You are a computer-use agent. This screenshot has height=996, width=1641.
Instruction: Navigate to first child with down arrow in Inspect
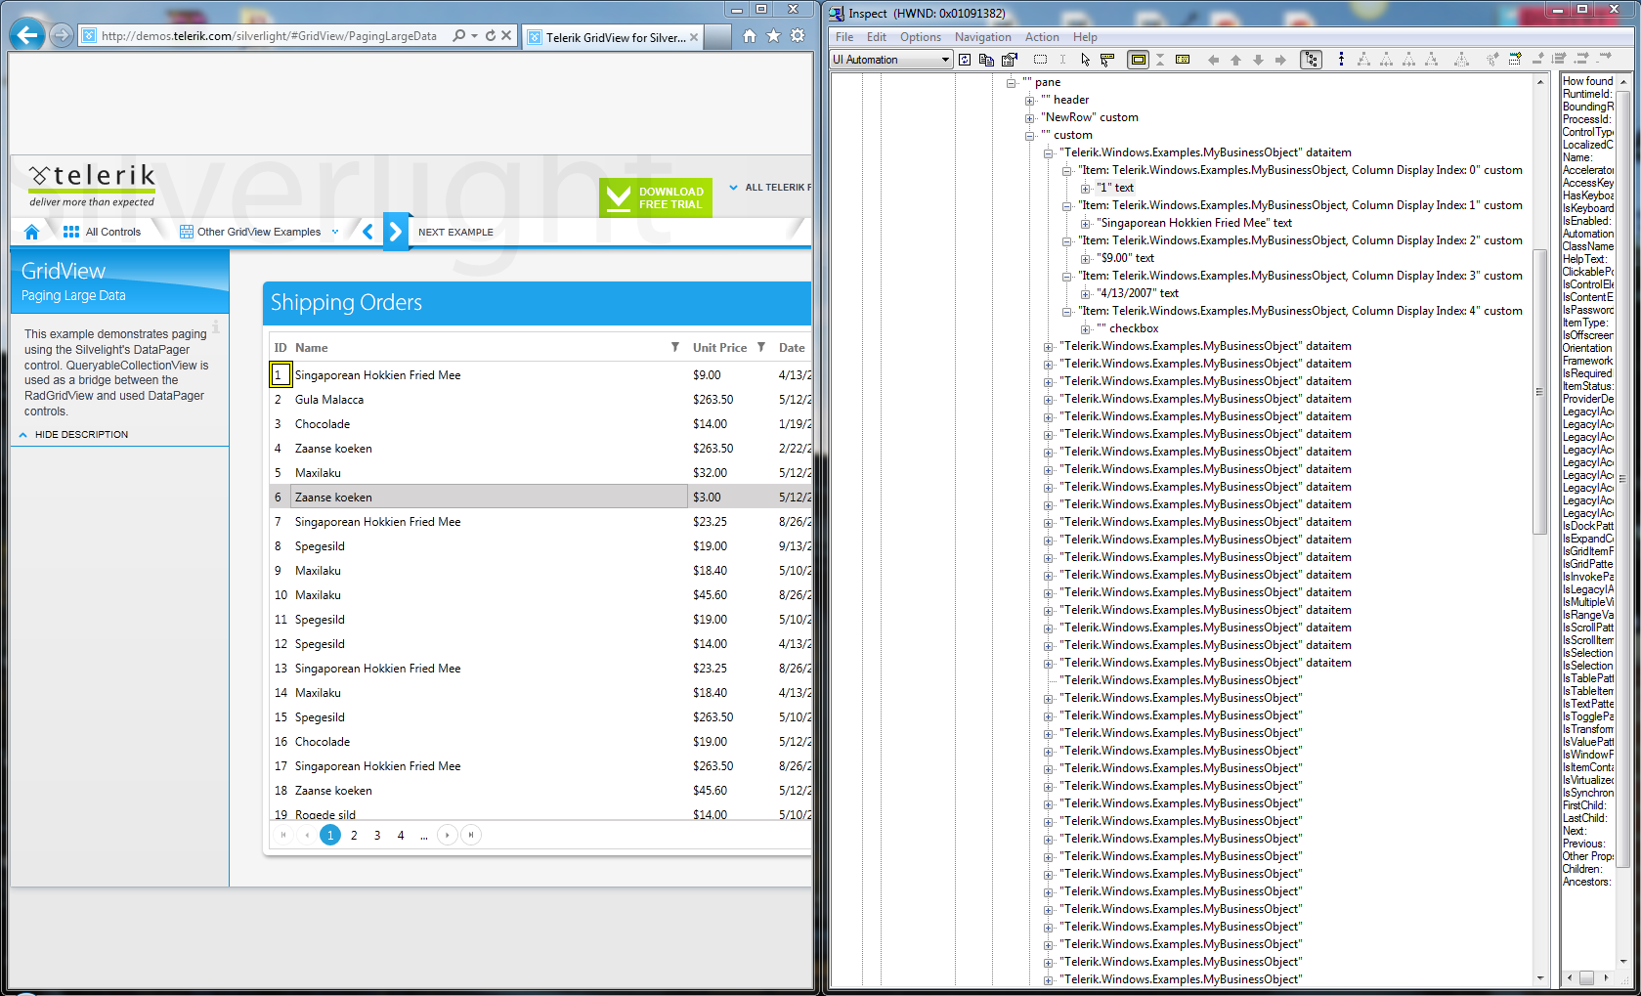pos(1258,60)
